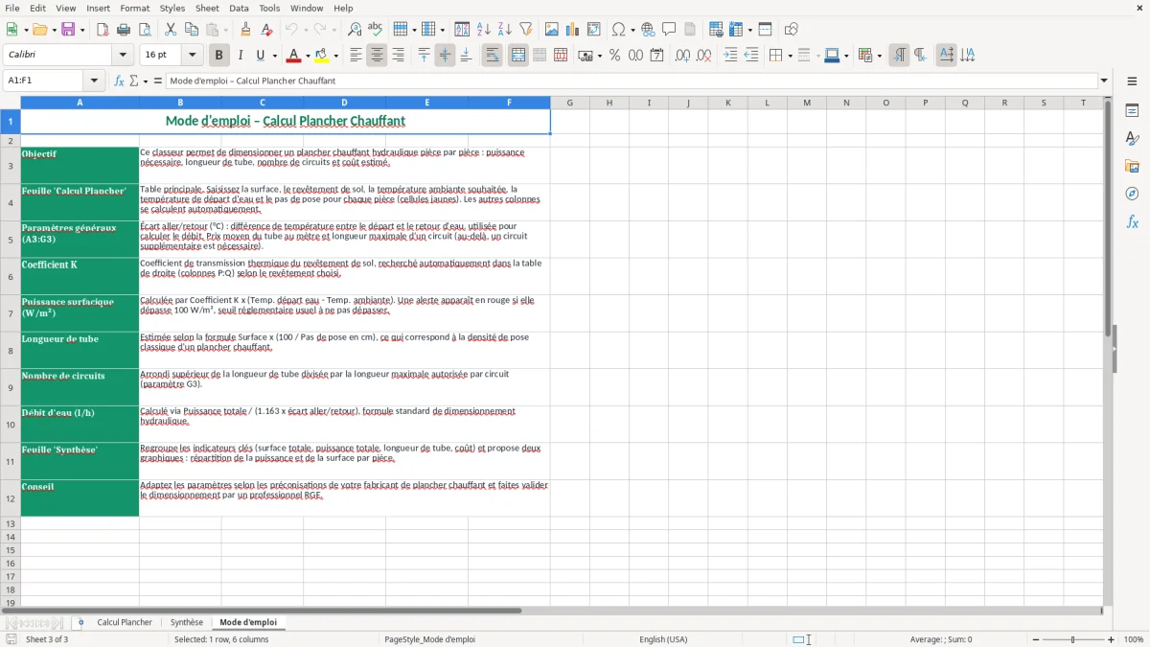The width and height of the screenshot is (1150, 647).
Task: Click the Sort icon
Action: click(x=462, y=30)
